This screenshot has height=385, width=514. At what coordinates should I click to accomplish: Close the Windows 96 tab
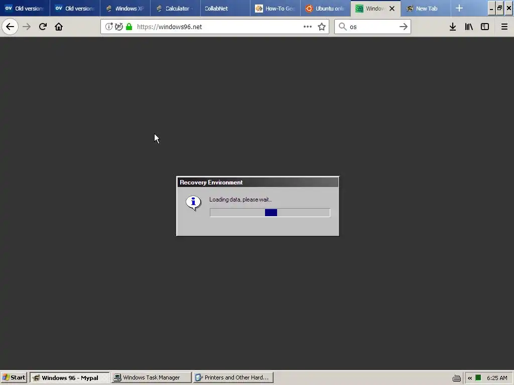coord(392,9)
